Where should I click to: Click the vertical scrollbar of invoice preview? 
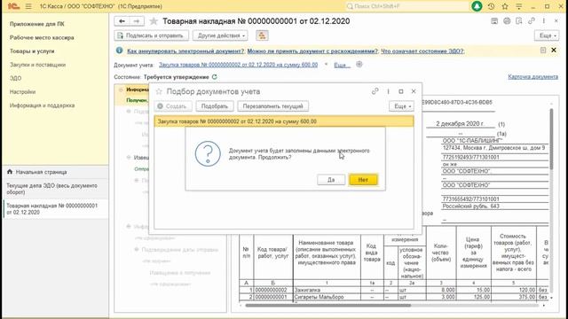pos(551,139)
